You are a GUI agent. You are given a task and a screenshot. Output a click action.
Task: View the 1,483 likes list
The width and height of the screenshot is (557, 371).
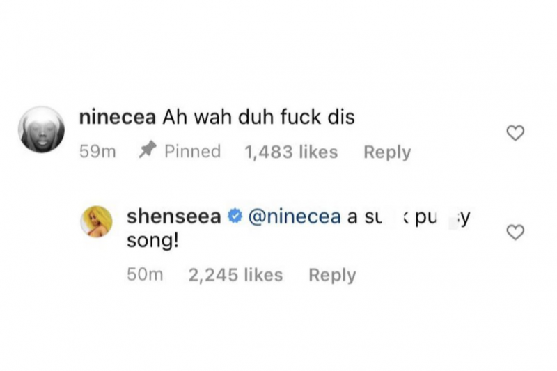[291, 152]
